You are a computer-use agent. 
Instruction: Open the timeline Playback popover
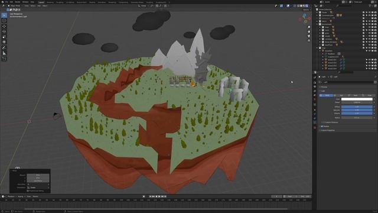[x=11, y=196]
